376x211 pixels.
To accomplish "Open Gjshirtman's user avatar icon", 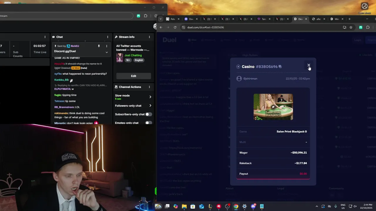I will click(239, 79).
